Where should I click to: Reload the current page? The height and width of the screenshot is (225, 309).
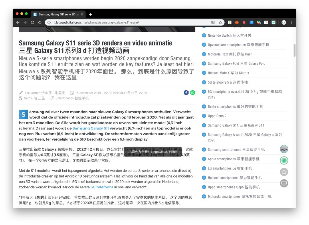[x=32, y=22]
